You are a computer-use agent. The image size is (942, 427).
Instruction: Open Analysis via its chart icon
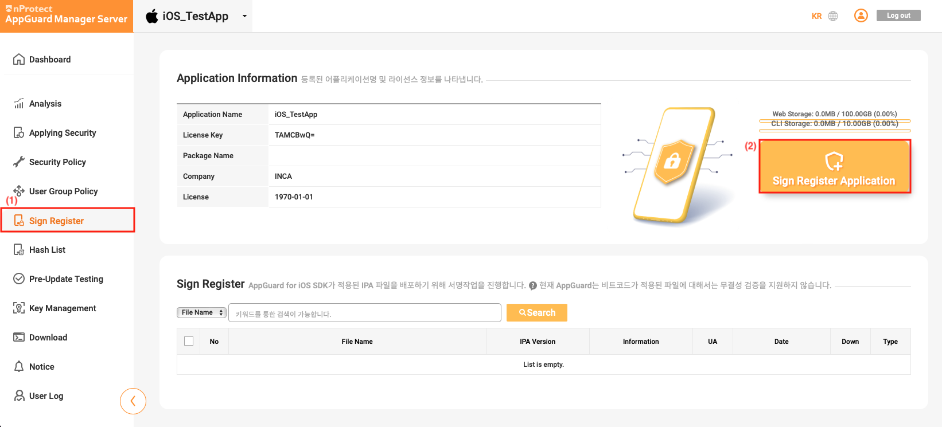[x=19, y=103]
